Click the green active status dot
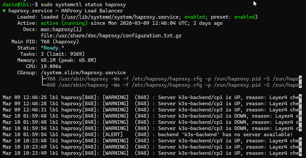The height and width of the screenshot is (158, 306). [x=4, y=11]
